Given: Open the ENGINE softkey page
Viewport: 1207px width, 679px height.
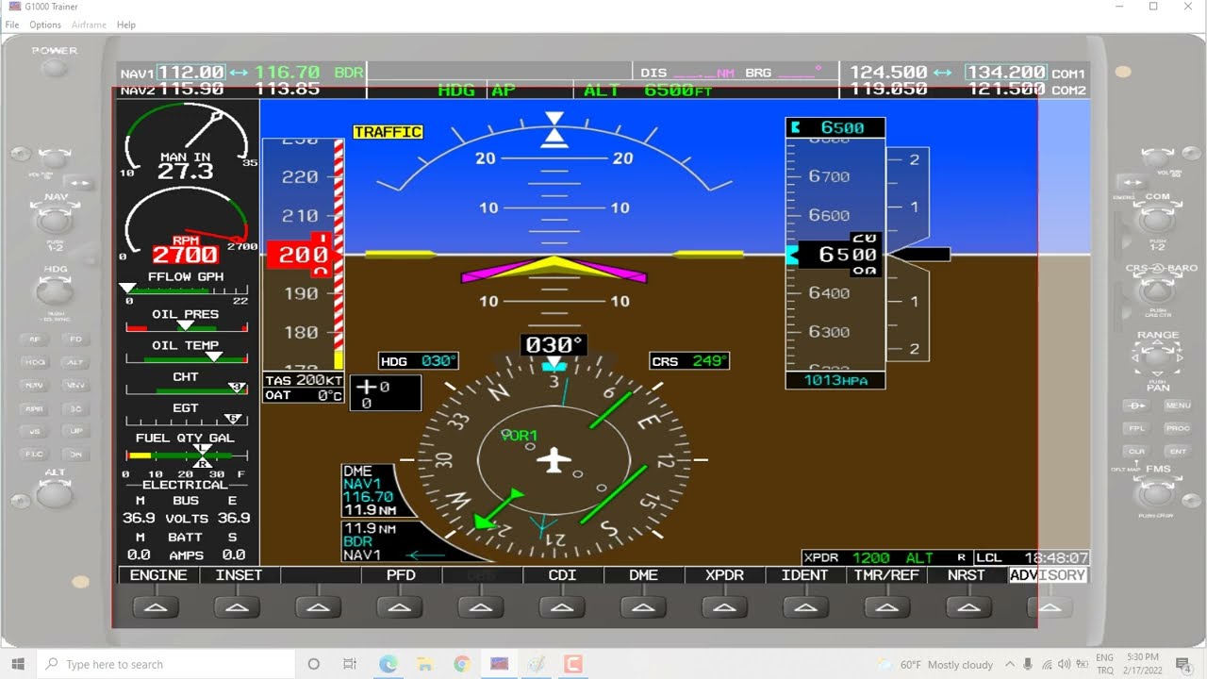Looking at the screenshot, I should (x=158, y=575).
